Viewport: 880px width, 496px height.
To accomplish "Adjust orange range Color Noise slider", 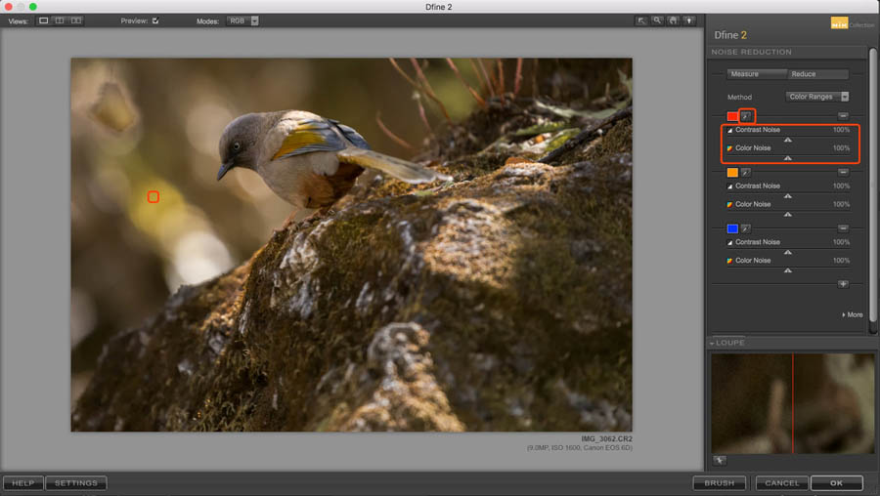I will (788, 214).
